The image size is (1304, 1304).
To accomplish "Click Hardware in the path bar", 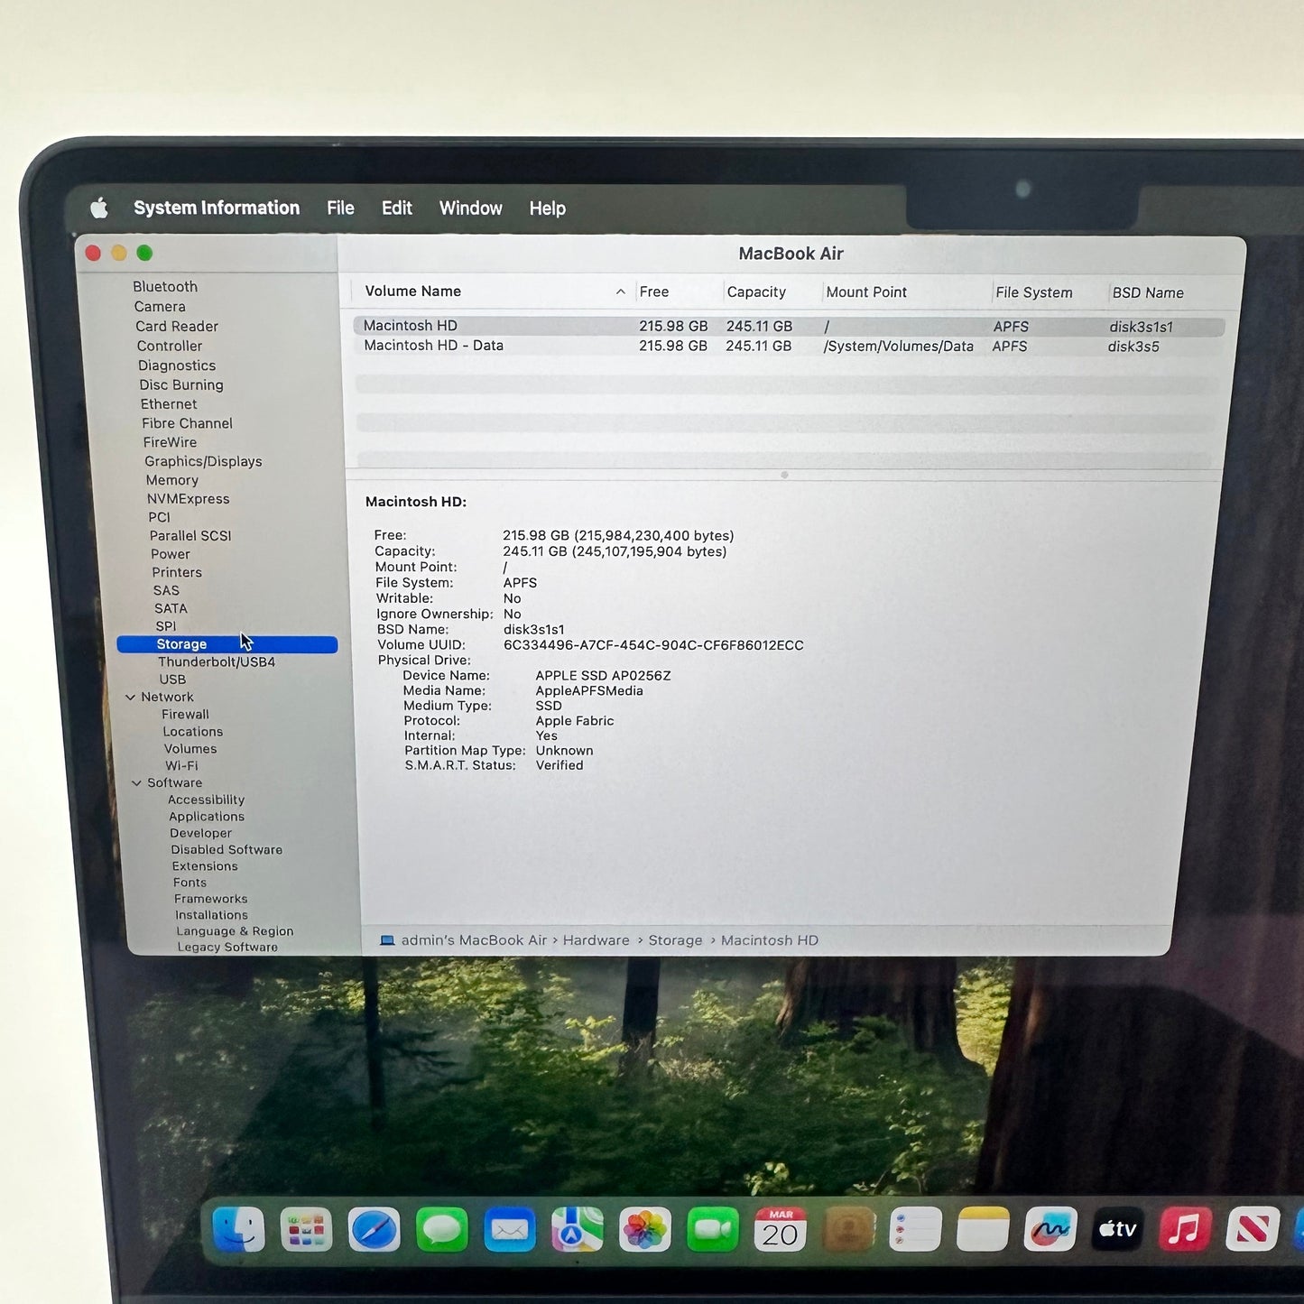I will coord(596,940).
